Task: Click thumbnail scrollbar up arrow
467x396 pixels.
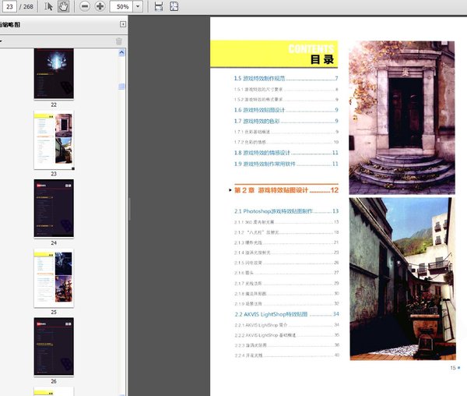Action: [122, 53]
